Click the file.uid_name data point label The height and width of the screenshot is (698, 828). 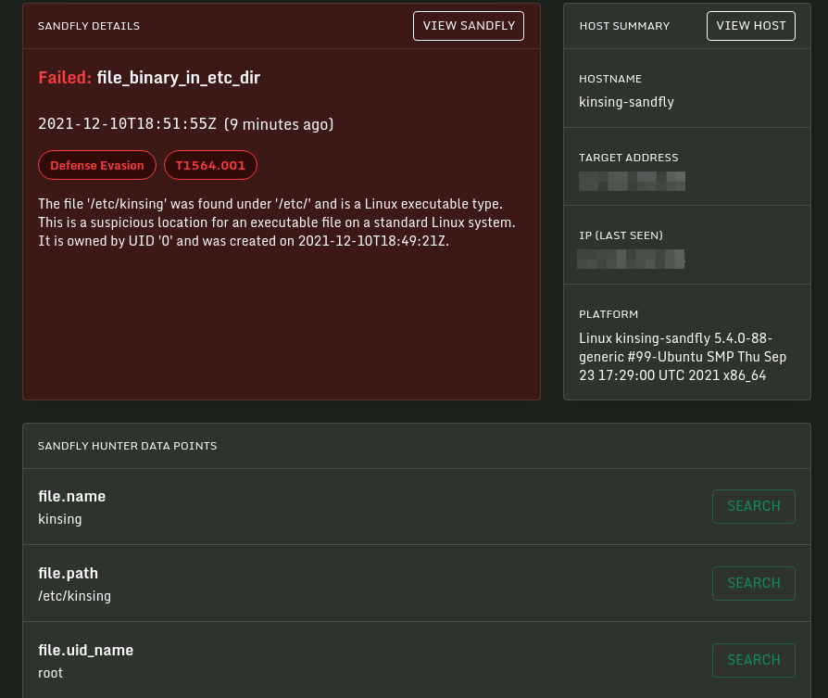(x=85, y=651)
